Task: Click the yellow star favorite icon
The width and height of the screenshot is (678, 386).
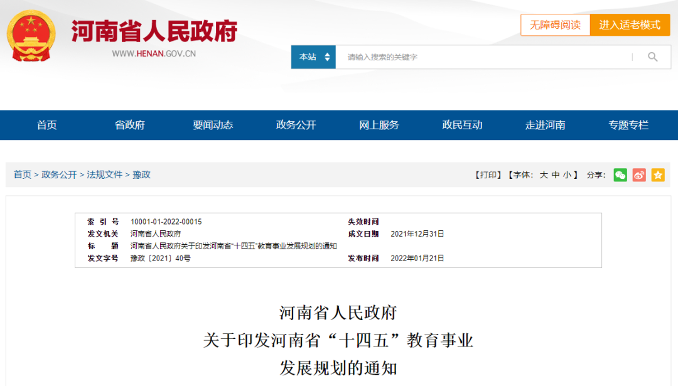Action: click(658, 175)
